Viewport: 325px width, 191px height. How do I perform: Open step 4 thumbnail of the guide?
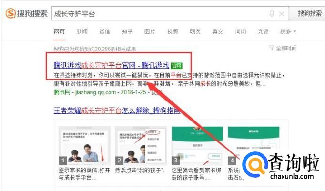click(x=254, y=146)
